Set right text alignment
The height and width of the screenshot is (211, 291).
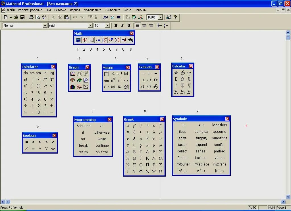pos(151,25)
